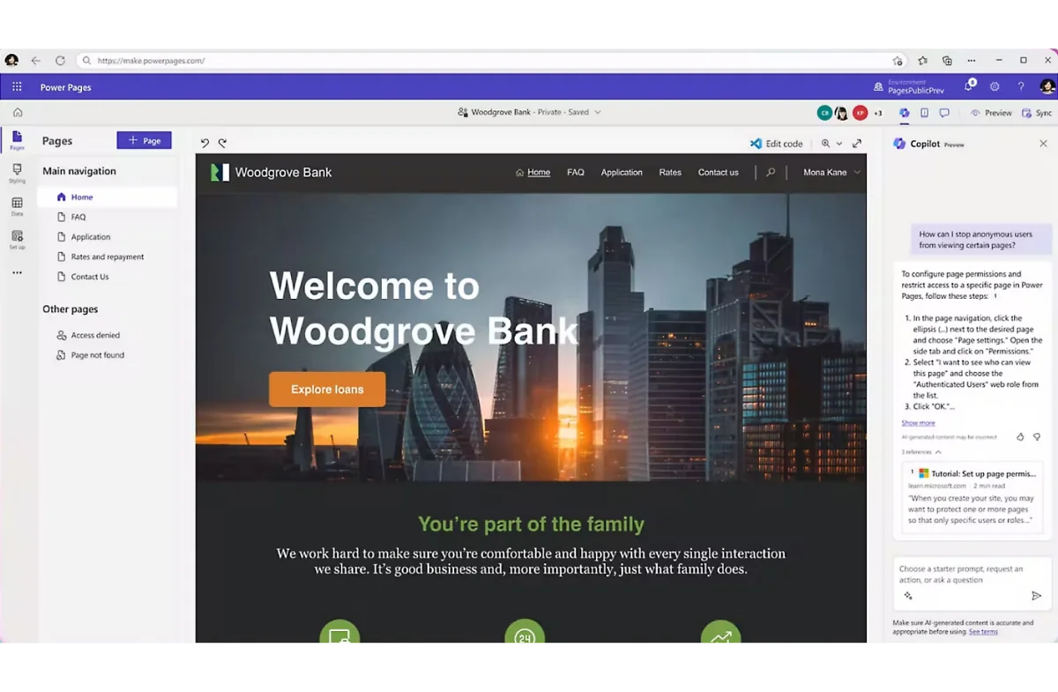
Task: Open the Data workspace in sidebar
Action: [17, 206]
